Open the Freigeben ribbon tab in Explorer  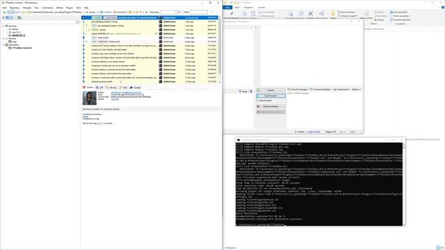pos(248,8)
